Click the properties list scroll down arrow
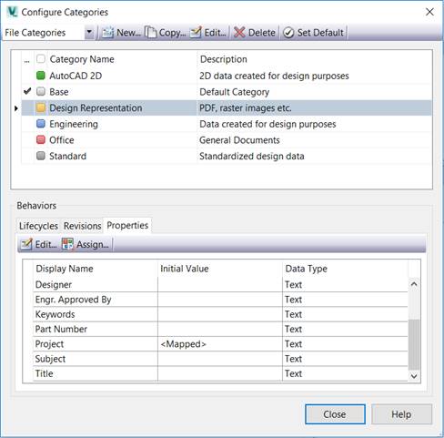The image size is (444, 438). click(x=414, y=376)
